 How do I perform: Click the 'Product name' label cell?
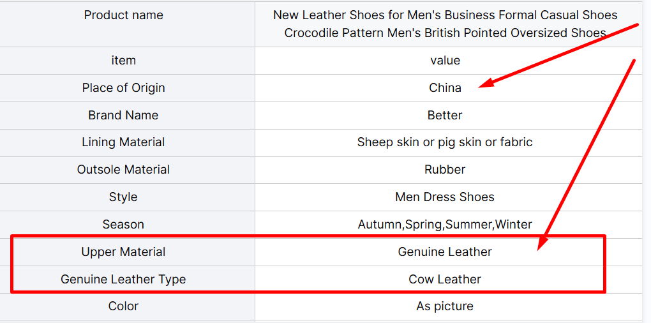[123, 15]
